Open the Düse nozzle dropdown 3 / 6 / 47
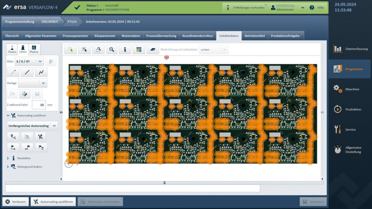Screen dimensions: 372x209 pos(29,61)
